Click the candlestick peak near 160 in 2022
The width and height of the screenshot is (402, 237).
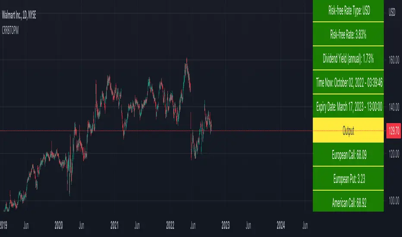[x=187, y=60]
